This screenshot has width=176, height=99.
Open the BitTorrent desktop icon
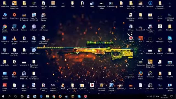pos(34,28)
